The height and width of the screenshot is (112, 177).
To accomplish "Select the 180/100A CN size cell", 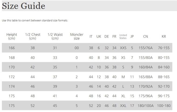I will pyautogui.click(x=145, y=106).
